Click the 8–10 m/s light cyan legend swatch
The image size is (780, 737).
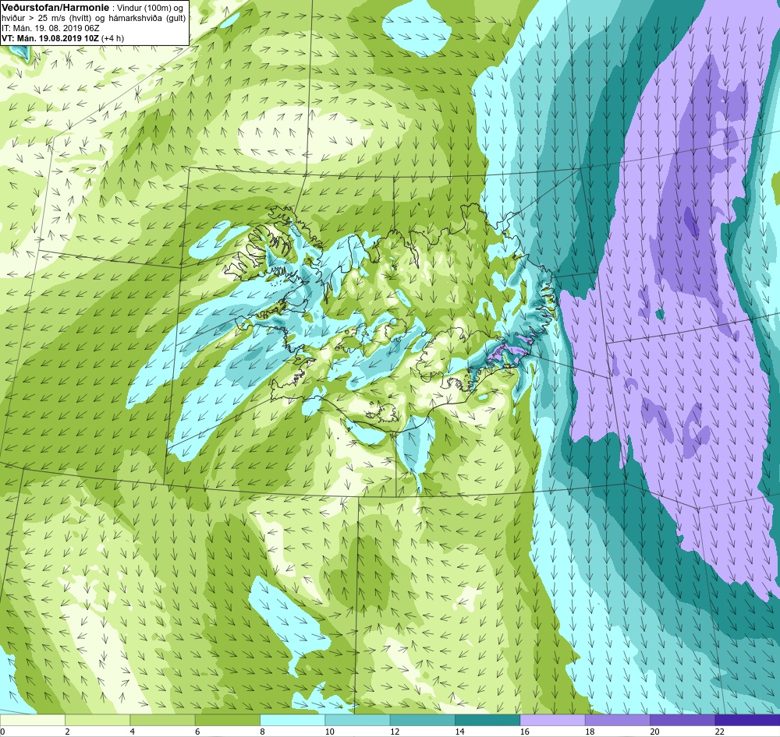pos(292,720)
